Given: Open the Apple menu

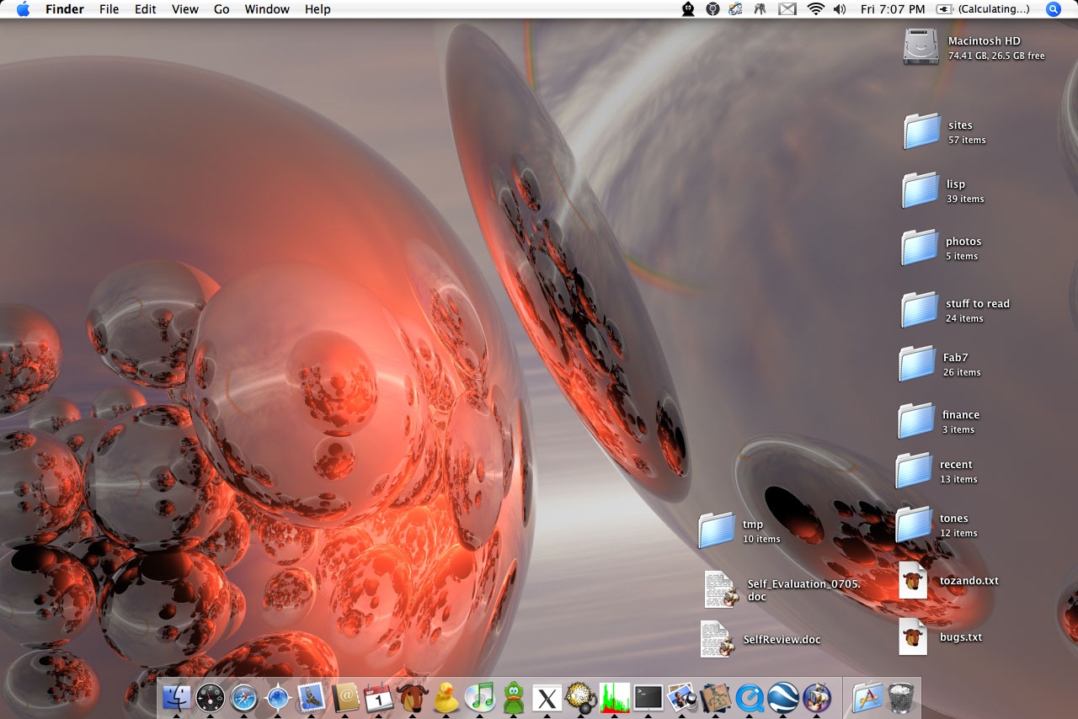Looking at the screenshot, I should click(23, 9).
